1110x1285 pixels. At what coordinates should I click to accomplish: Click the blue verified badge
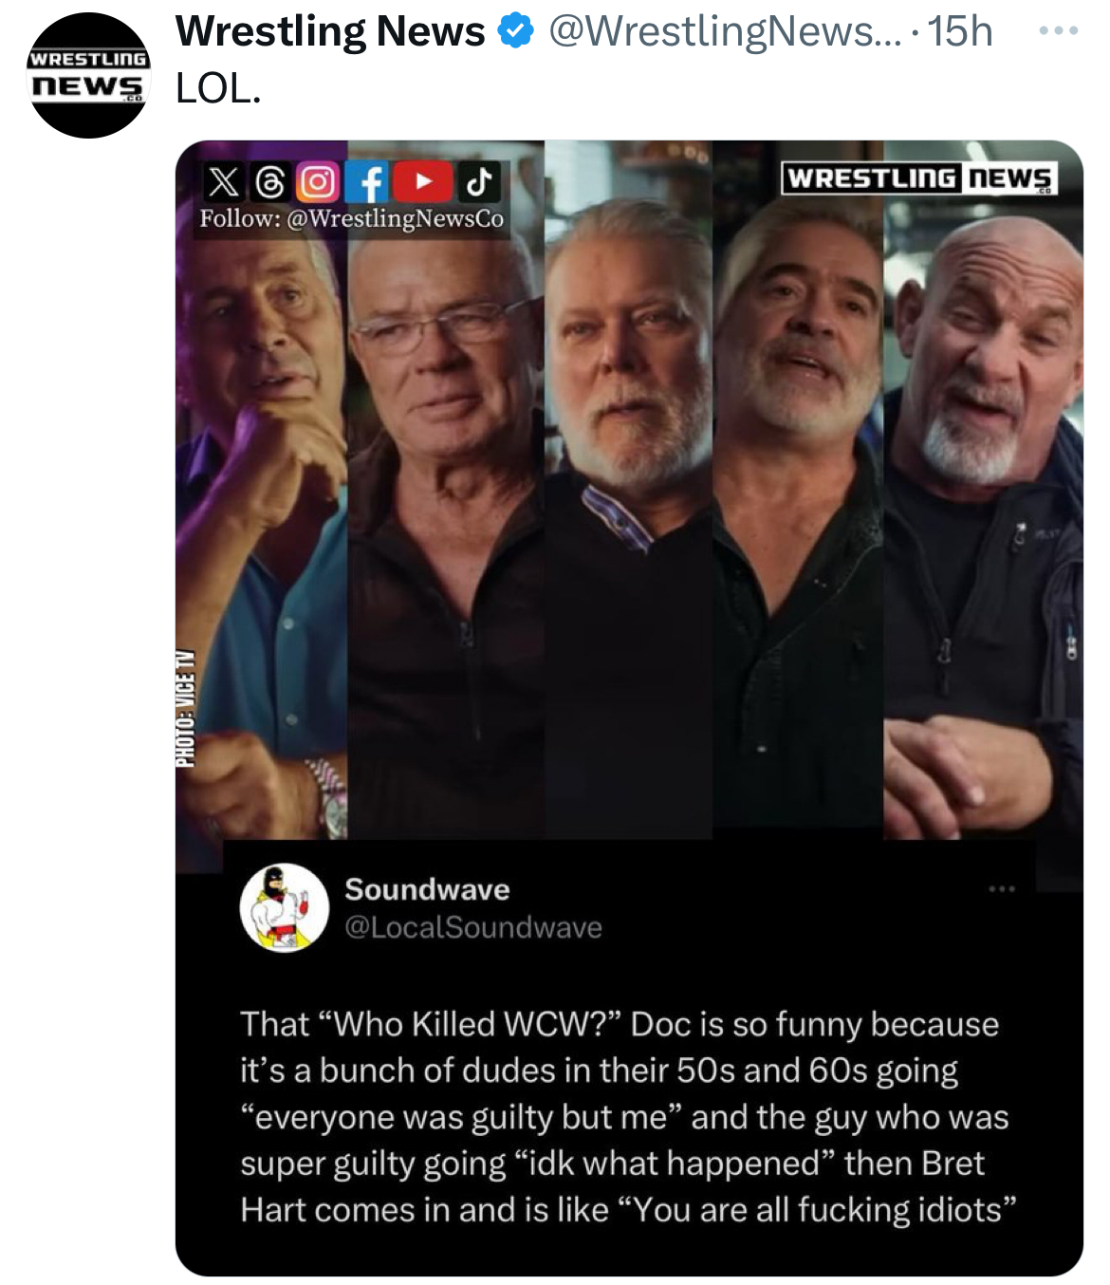(515, 32)
